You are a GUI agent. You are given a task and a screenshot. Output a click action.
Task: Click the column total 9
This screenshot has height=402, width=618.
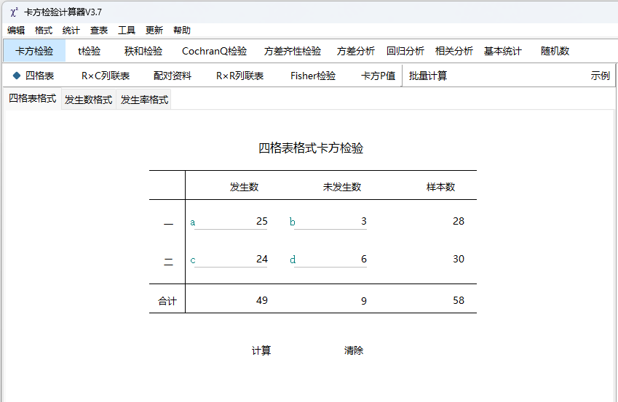pos(364,301)
